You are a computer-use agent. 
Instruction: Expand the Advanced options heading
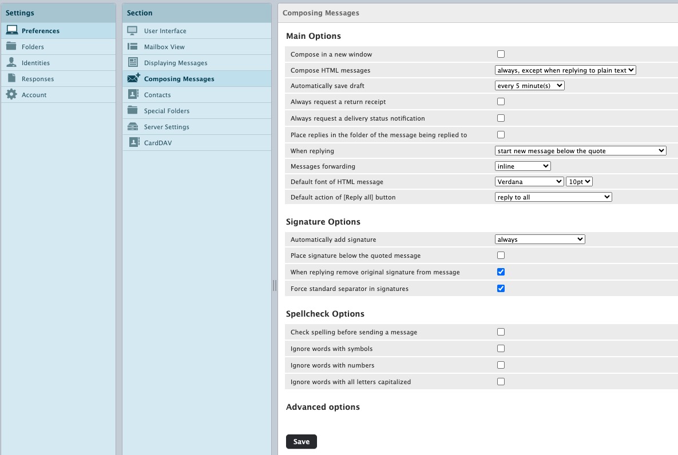pos(323,408)
